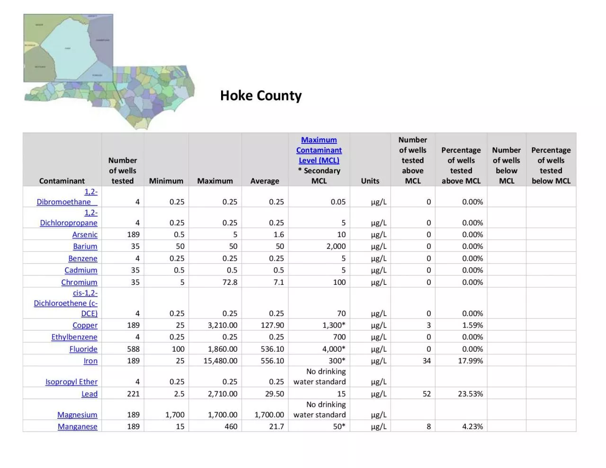Select Copper average value 127.90
The image size is (606, 468).
coord(272,325)
